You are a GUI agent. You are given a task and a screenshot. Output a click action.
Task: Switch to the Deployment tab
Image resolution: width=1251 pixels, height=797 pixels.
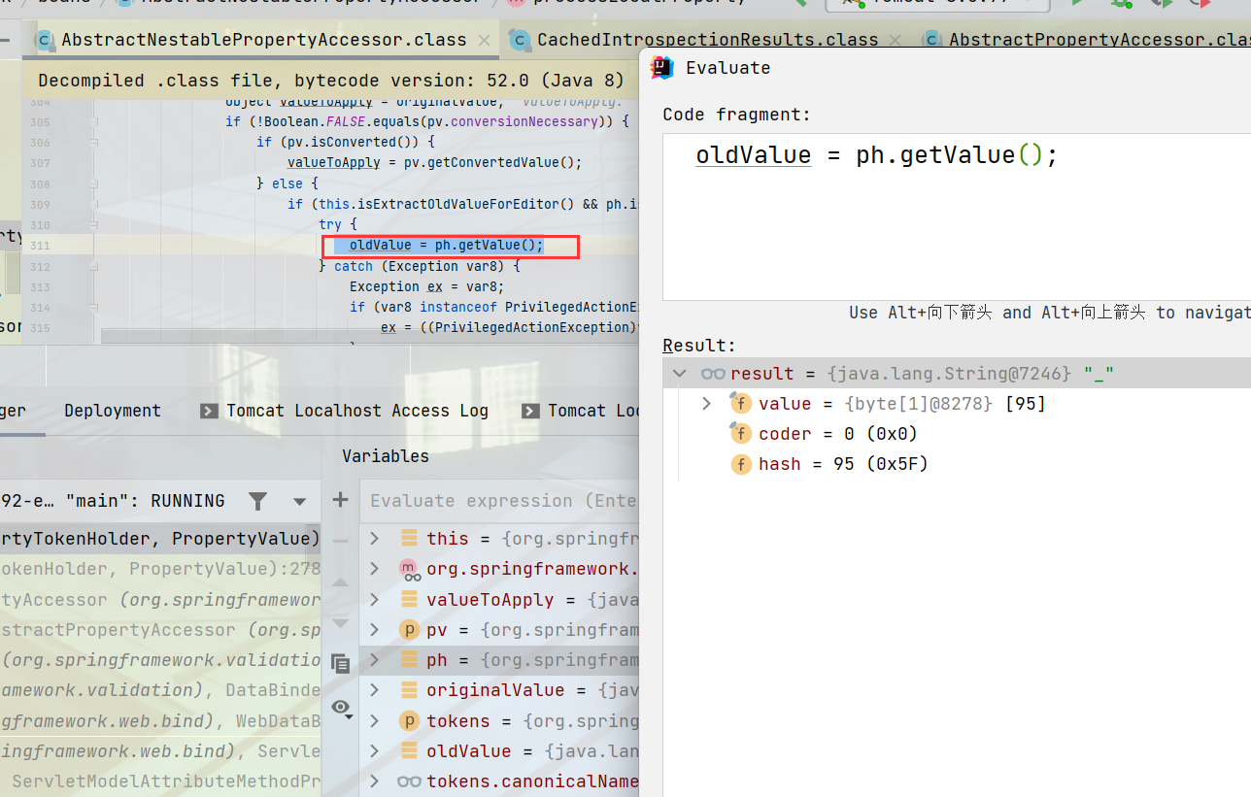(x=113, y=411)
